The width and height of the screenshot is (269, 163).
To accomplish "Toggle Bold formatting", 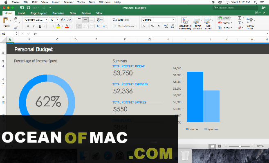I will pyautogui.click(x=28, y=26).
